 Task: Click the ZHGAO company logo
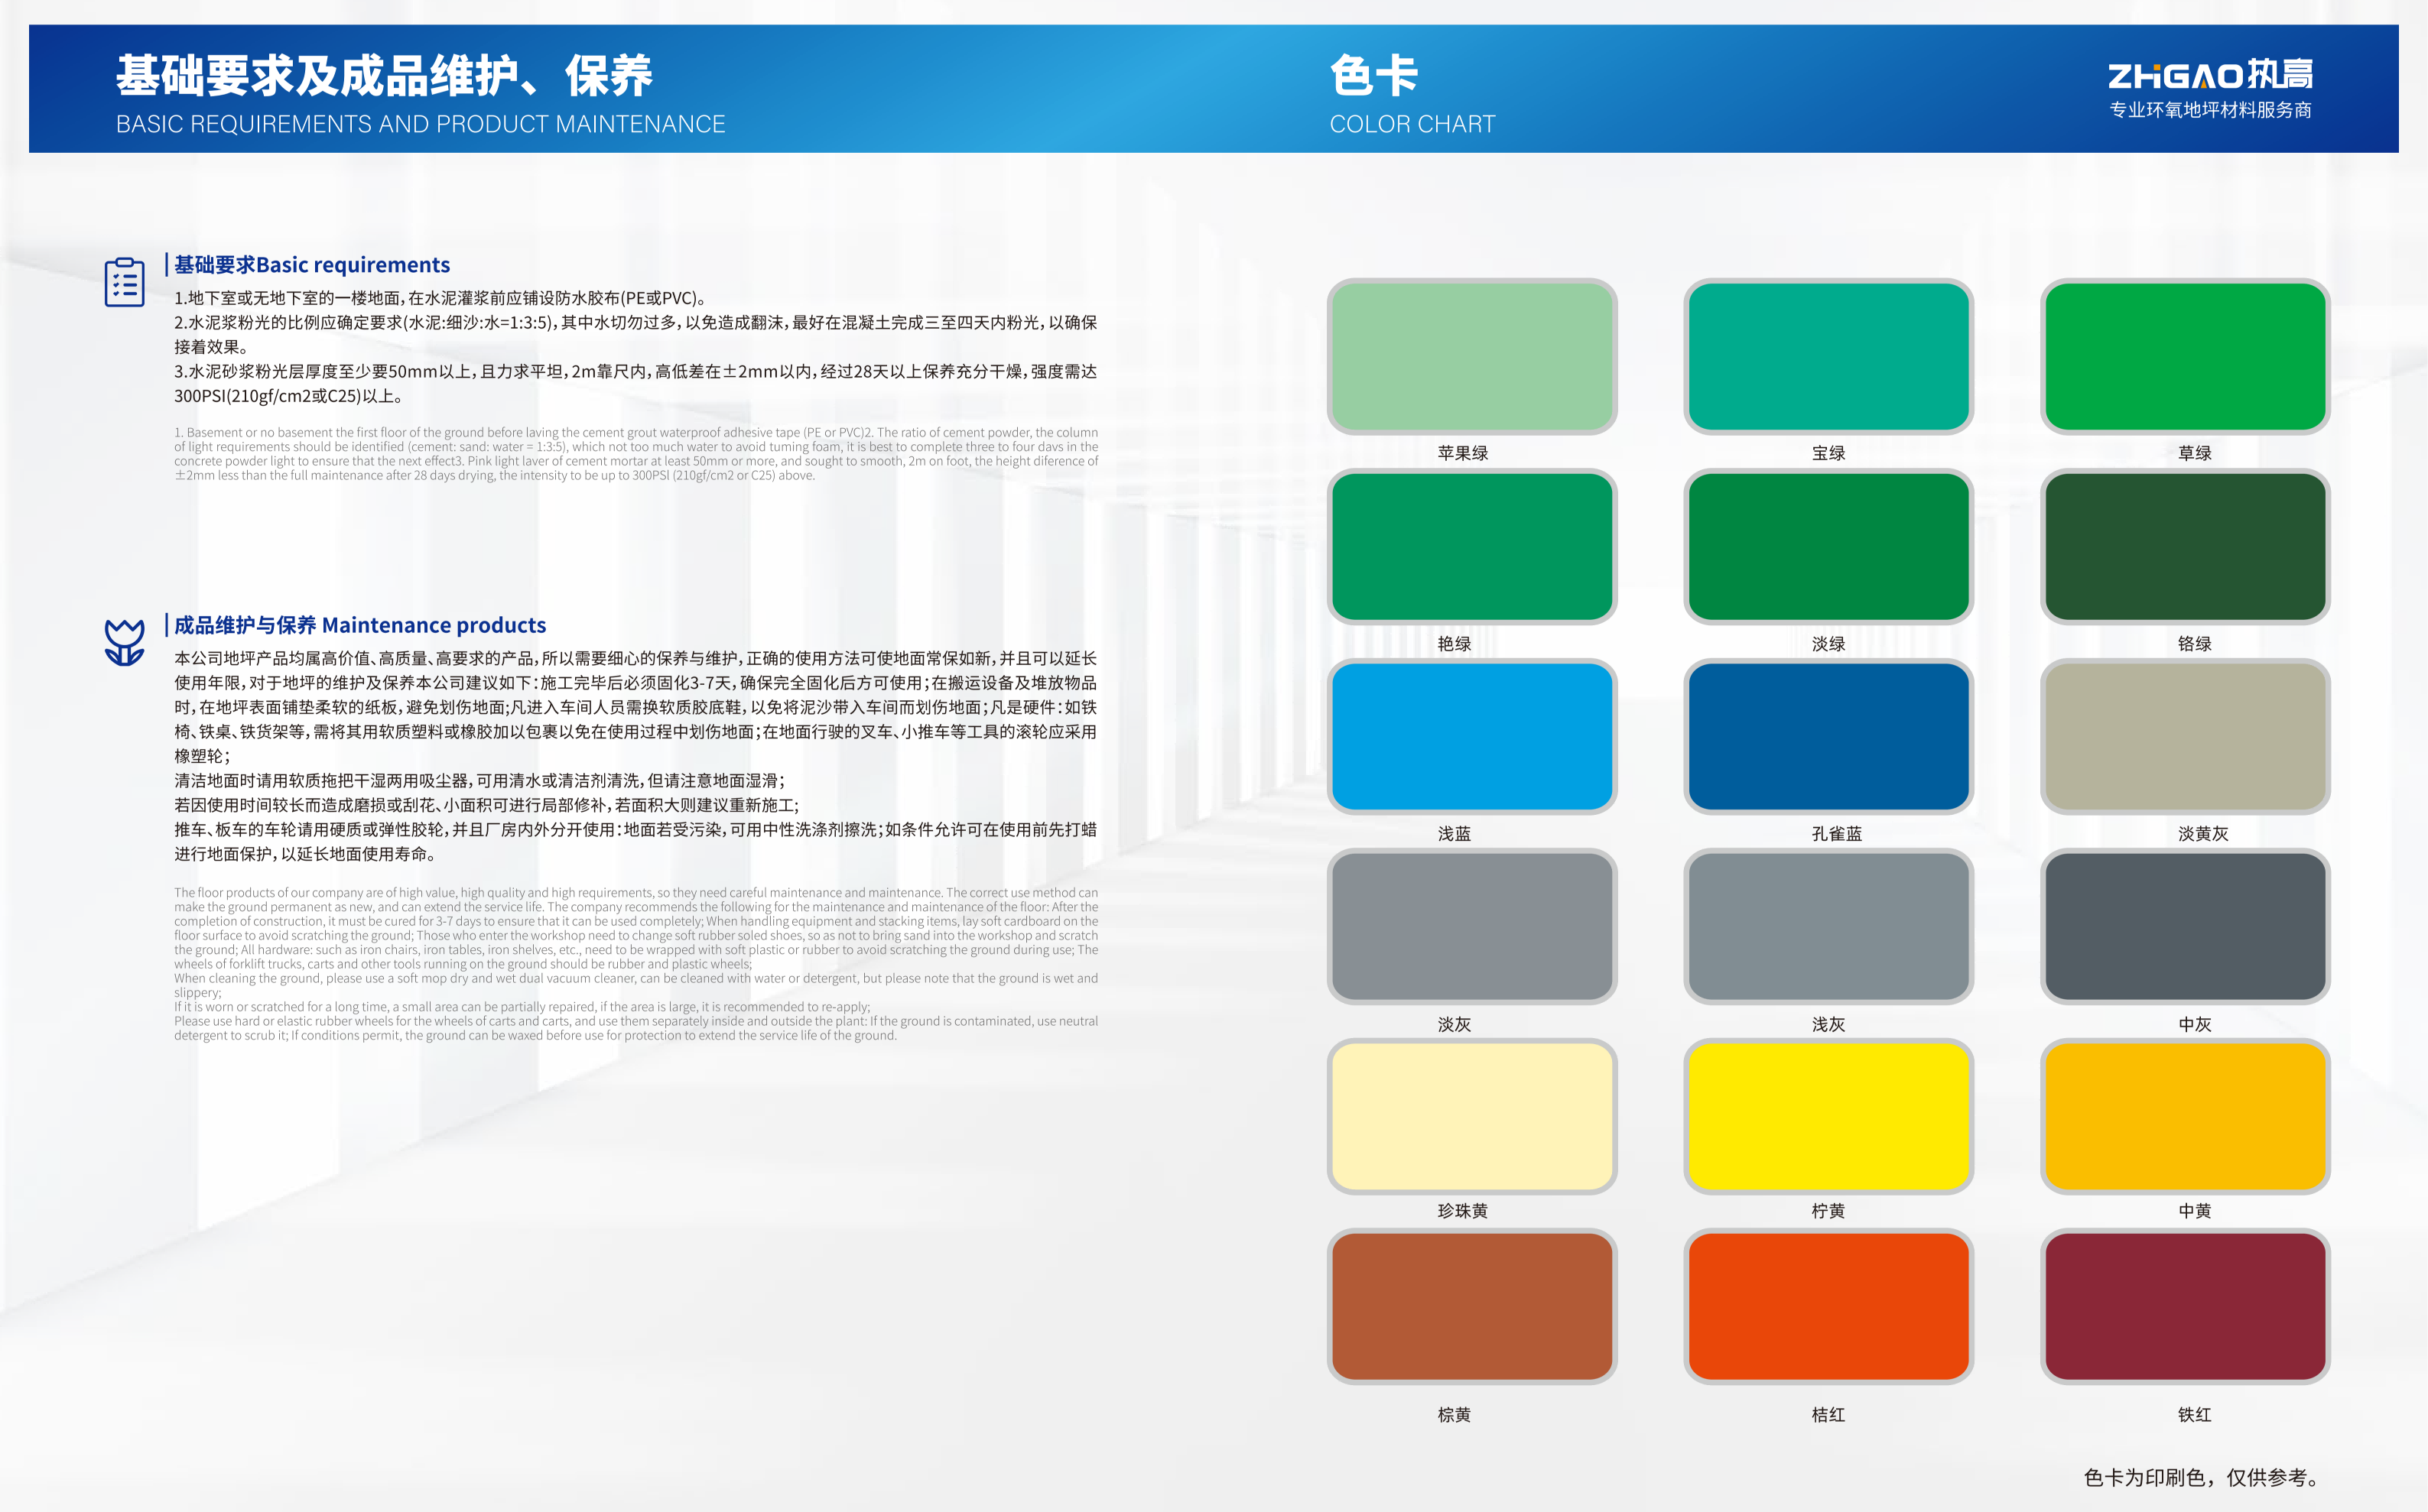[2209, 75]
